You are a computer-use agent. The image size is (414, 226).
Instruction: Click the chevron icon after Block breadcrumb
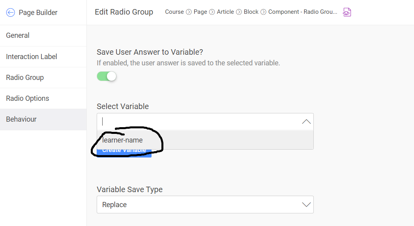click(264, 12)
